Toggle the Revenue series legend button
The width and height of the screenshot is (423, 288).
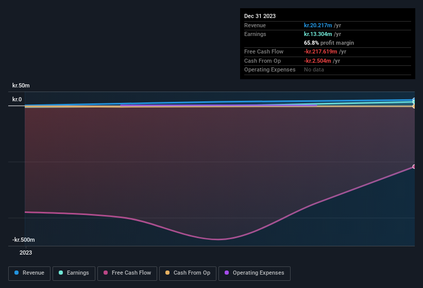(x=29, y=273)
